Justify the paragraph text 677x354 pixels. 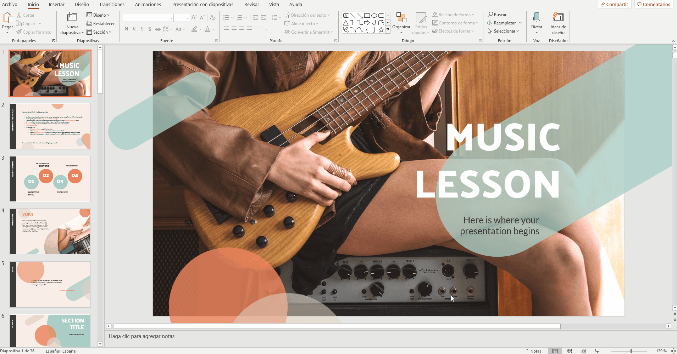(250, 29)
